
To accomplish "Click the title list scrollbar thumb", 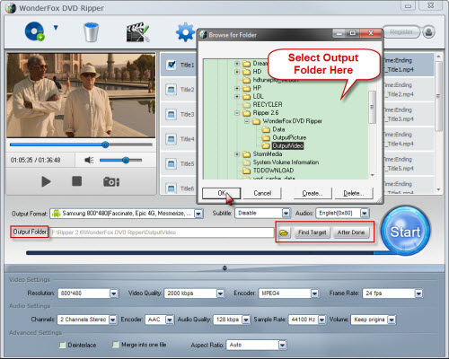I will [438, 96].
